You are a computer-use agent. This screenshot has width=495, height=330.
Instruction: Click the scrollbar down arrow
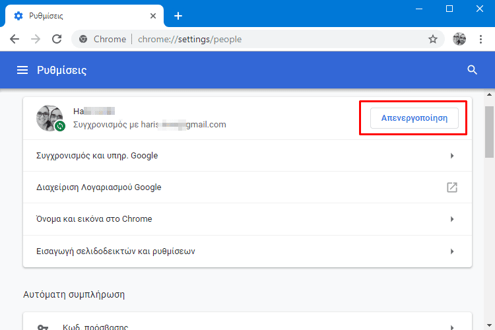[489, 325]
